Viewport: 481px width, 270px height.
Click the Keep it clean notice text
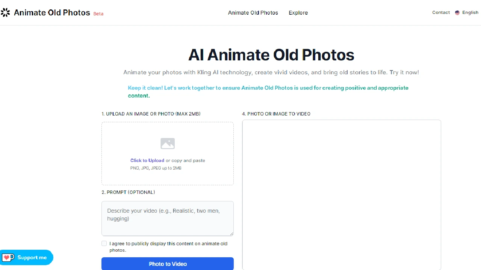click(268, 91)
